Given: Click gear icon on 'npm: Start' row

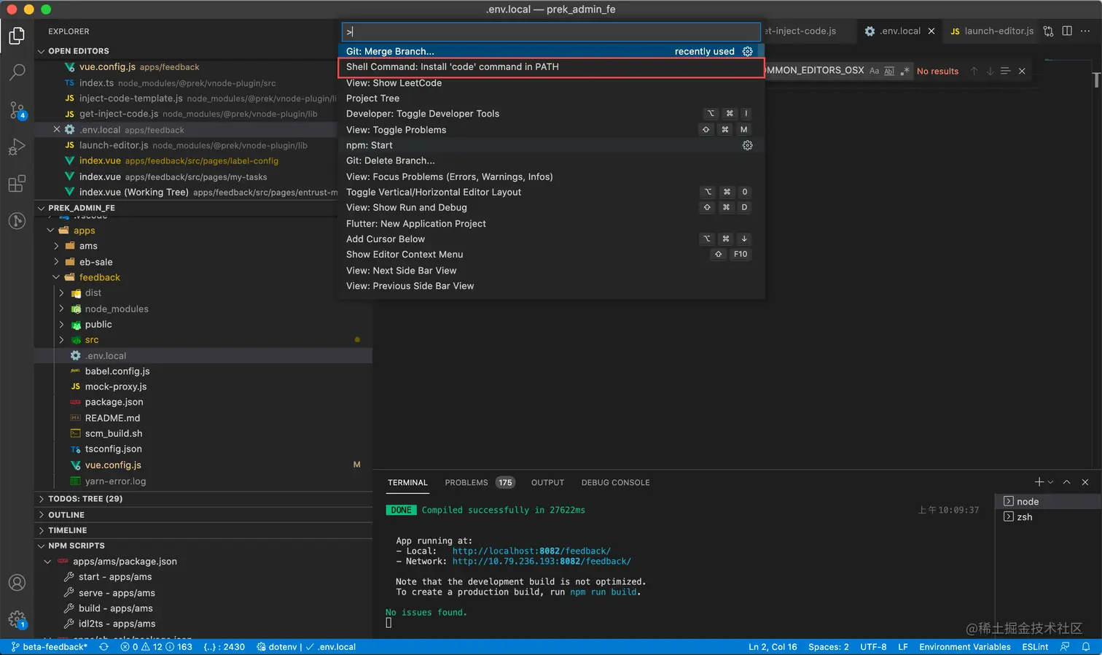Looking at the screenshot, I should (747, 145).
